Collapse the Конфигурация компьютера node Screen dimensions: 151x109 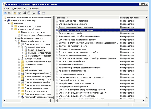coord(5,20)
